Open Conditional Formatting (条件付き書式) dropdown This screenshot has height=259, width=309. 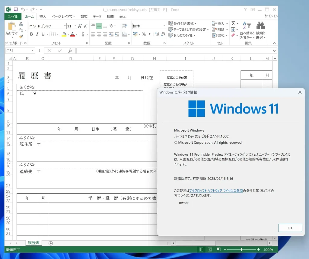point(183,23)
